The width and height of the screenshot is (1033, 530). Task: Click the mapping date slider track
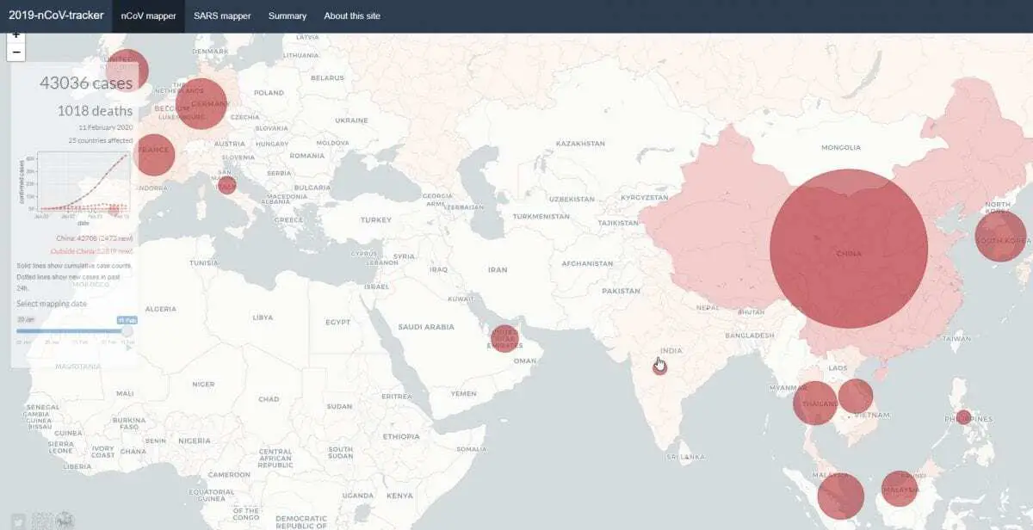point(72,330)
